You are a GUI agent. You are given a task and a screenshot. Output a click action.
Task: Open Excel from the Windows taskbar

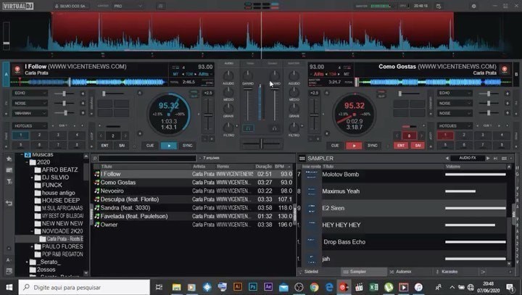[x=373, y=287]
